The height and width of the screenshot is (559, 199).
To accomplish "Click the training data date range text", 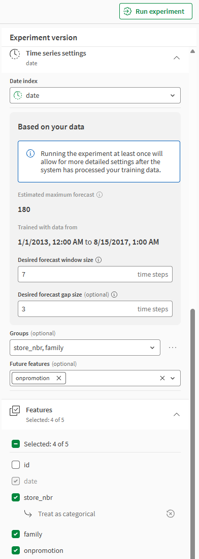I will 88,243.
